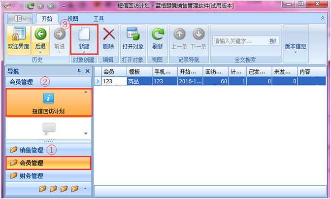Screen dimensions: 331x199
Task: Sort by the 会员 column header
Action: coord(114,72)
